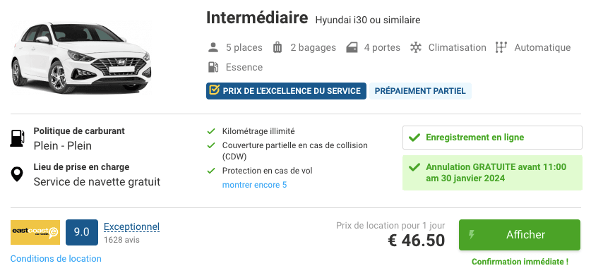Open Conditions de location link

coord(56,259)
